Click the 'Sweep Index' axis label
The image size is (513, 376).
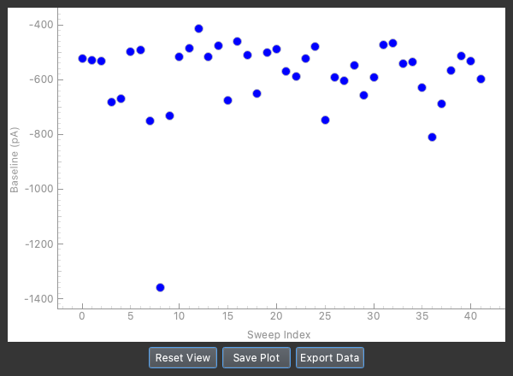pyautogui.click(x=279, y=334)
